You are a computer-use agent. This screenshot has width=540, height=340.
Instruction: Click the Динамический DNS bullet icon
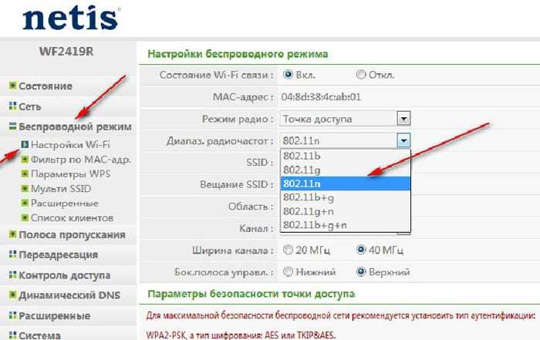[x=13, y=295]
